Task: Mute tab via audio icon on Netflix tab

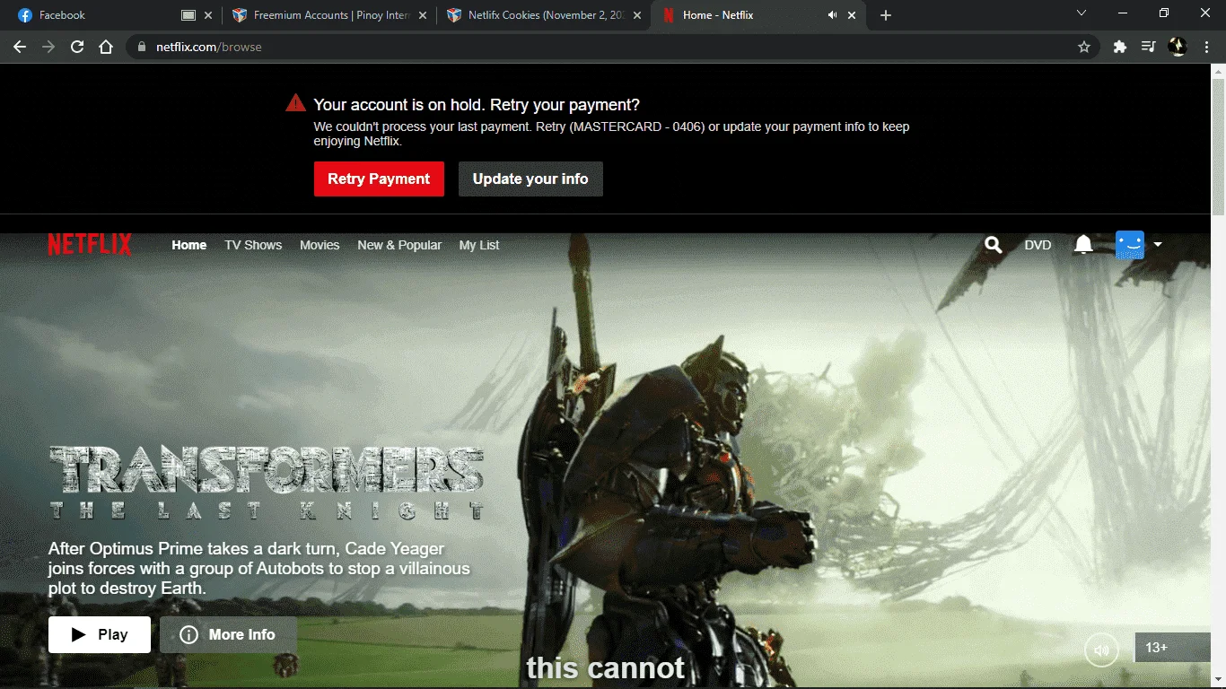Action: pyautogui.click(x=832, y=15)
